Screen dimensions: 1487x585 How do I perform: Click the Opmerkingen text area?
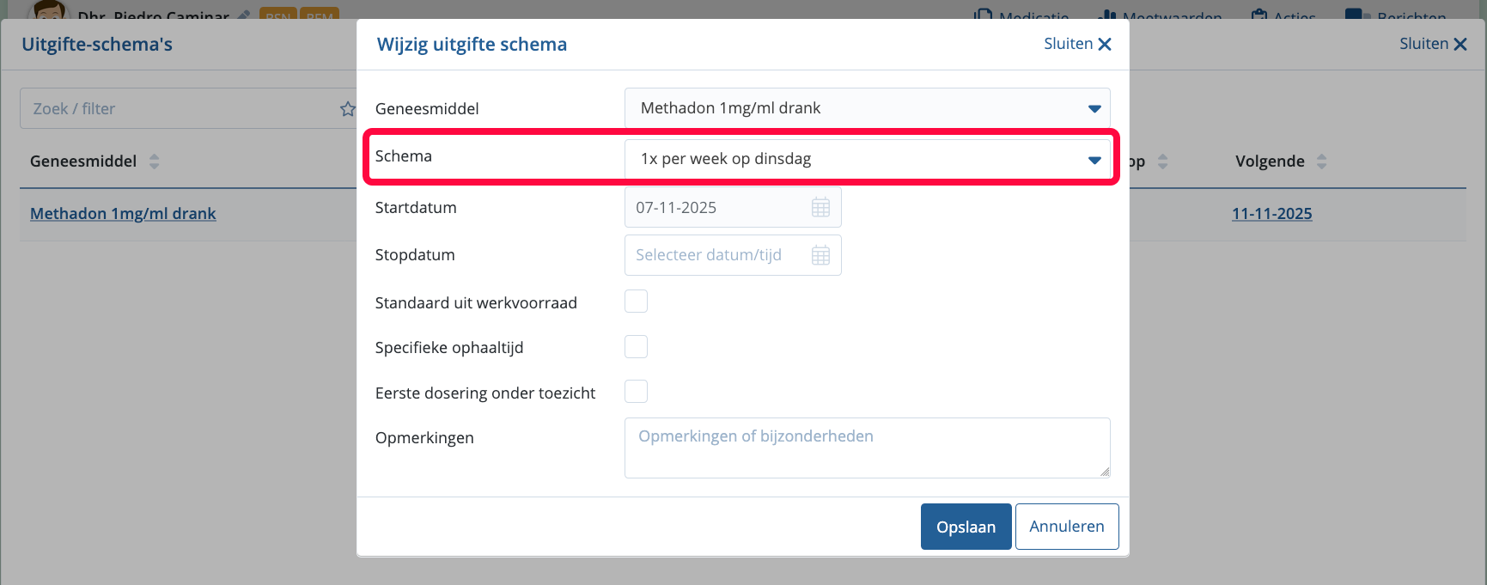pyautogui.click(x=867, y=448)
